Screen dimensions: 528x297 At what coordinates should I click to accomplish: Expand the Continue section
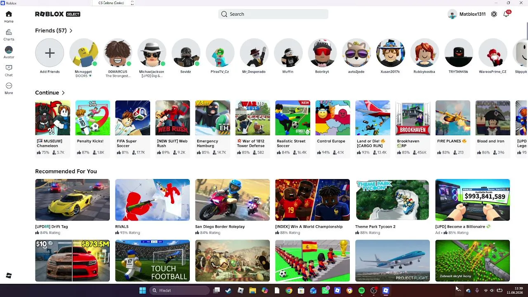click(x=50, y=93)
